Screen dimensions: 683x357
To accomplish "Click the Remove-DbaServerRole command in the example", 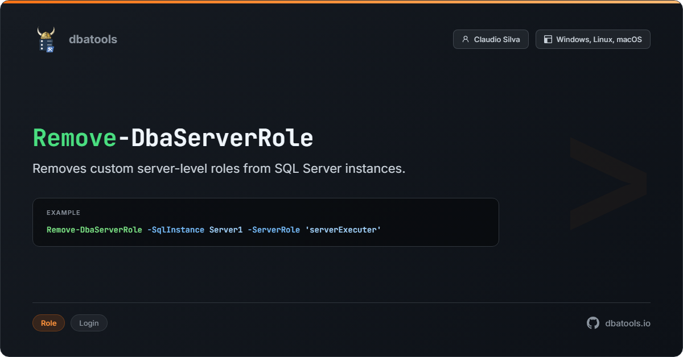I will [94, 230].
